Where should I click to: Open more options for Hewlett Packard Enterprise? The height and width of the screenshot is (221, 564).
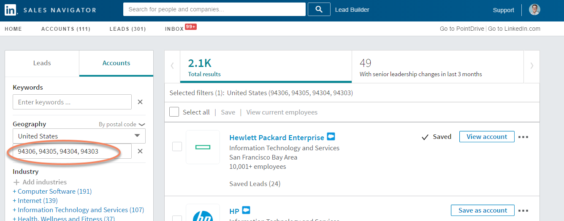pyautogui.click(x=523, y=137)
